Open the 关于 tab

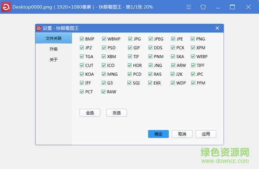click(54, 59)
